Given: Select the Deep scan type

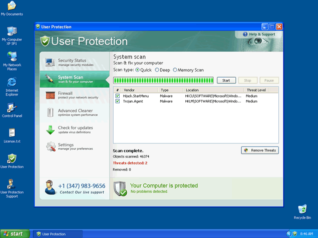Looking at the screenshot, I should pyautogui.click(x=157, y=70).
